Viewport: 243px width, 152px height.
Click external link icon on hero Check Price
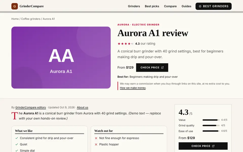162,67
